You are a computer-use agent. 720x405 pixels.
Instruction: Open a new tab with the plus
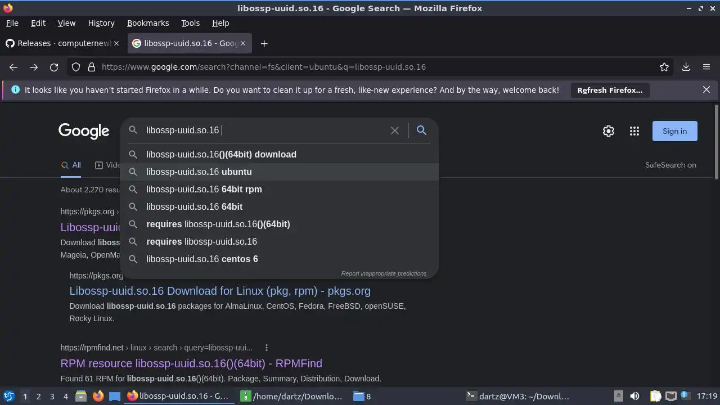click(x=264, y=43)
